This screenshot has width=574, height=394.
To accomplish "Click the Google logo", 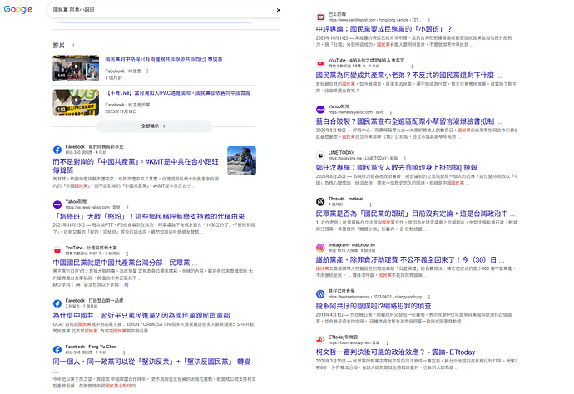I will click(x=18, y=9).
